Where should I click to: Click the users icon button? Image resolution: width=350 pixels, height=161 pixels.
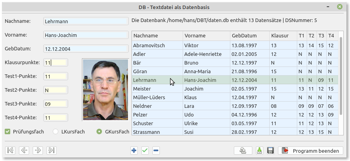point(243,150)
